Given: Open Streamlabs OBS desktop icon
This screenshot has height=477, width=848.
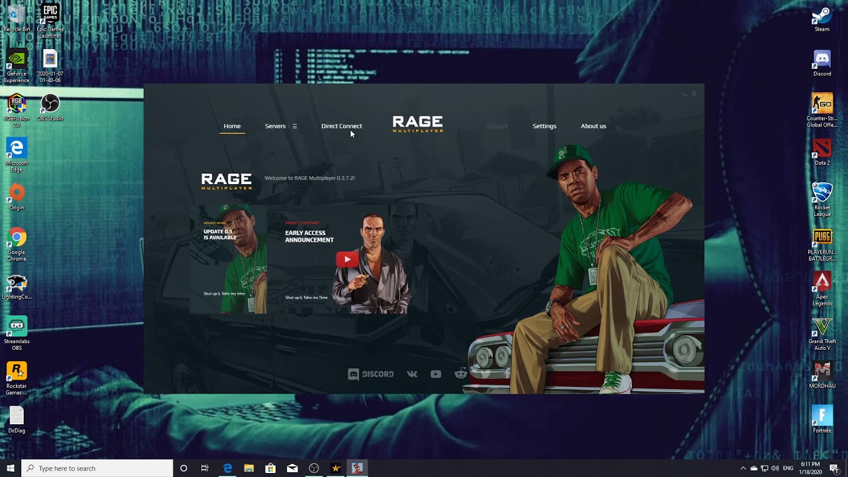Looking at the screenshot, I should [x=17, y=333].
